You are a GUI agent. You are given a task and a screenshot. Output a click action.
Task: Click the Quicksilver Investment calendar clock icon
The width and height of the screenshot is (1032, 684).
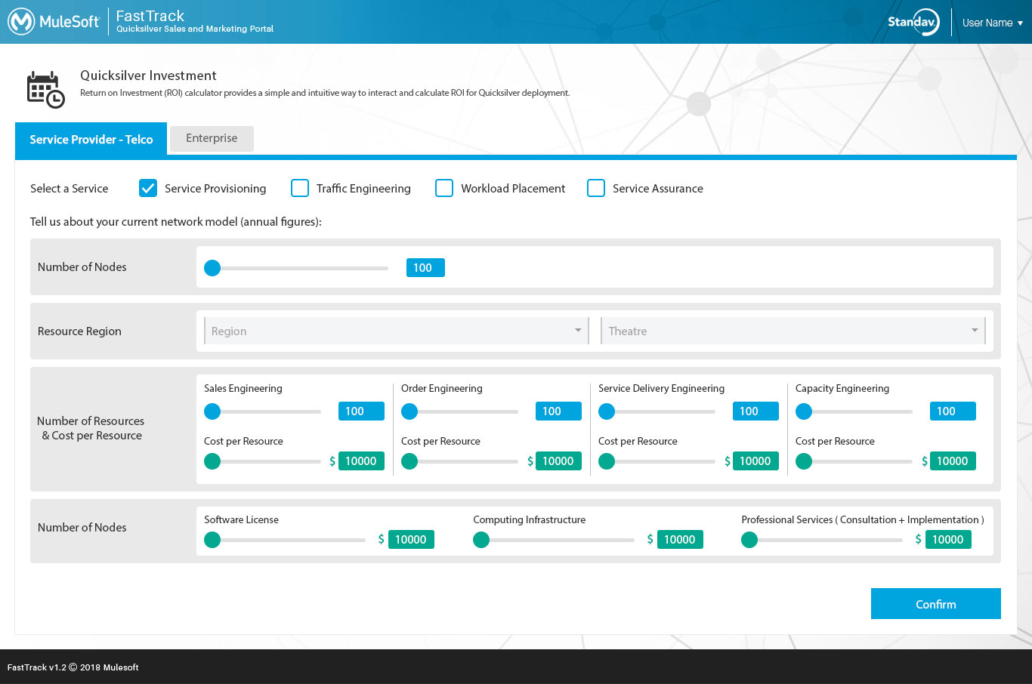click(45, 90)
